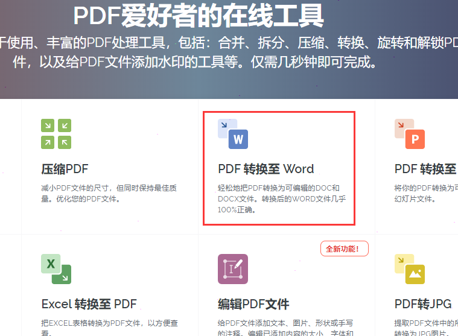Open the 压缩PDF tool title

coord(65,169)
